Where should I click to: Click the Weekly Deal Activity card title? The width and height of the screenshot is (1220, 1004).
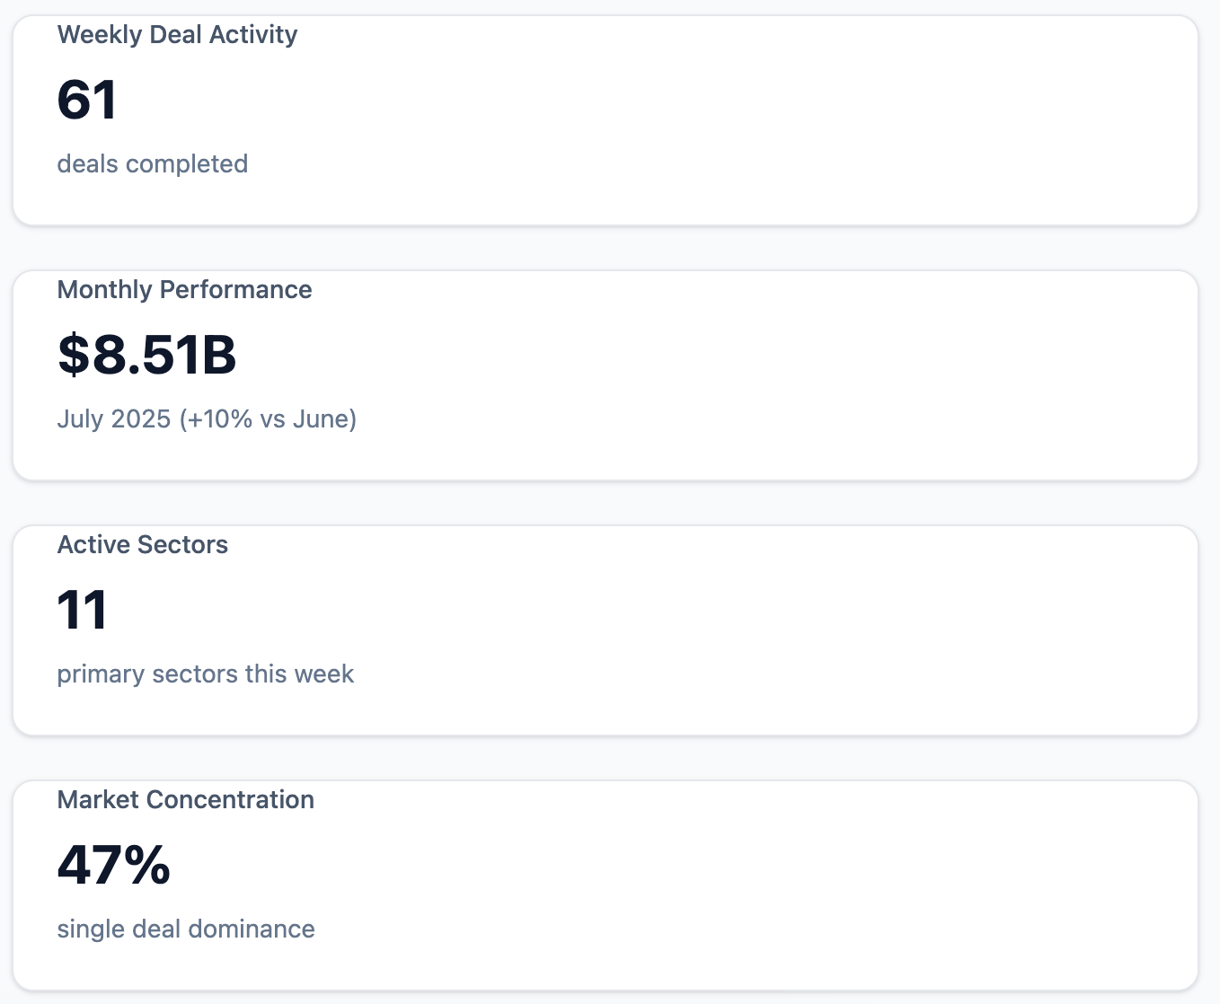coord(177,35)
